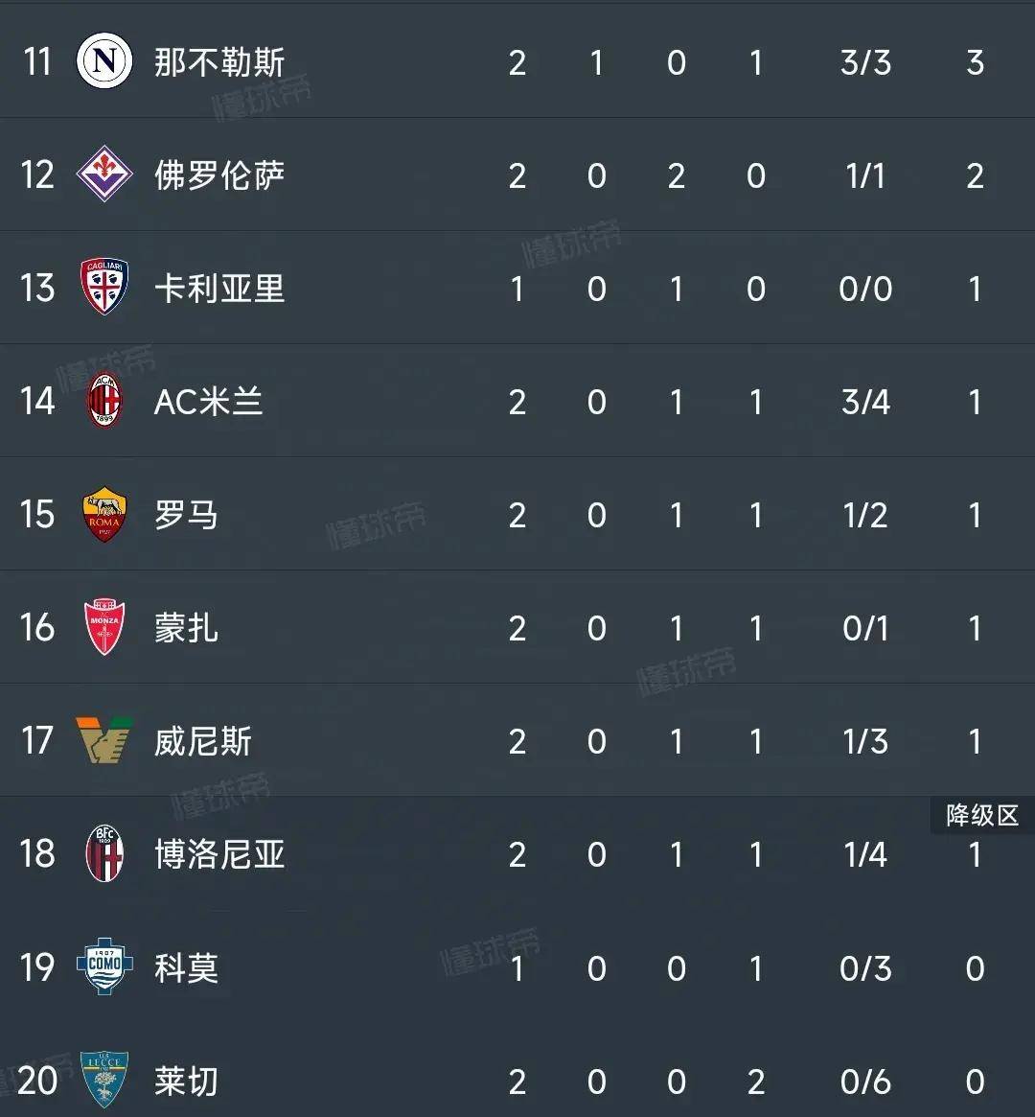The image size is (1035, 1117).
Task: Click the AC米兰 team name
Action: pos(209,402)
